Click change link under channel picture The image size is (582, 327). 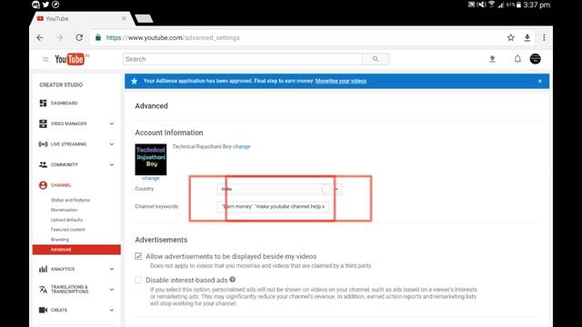click(151, 178)
